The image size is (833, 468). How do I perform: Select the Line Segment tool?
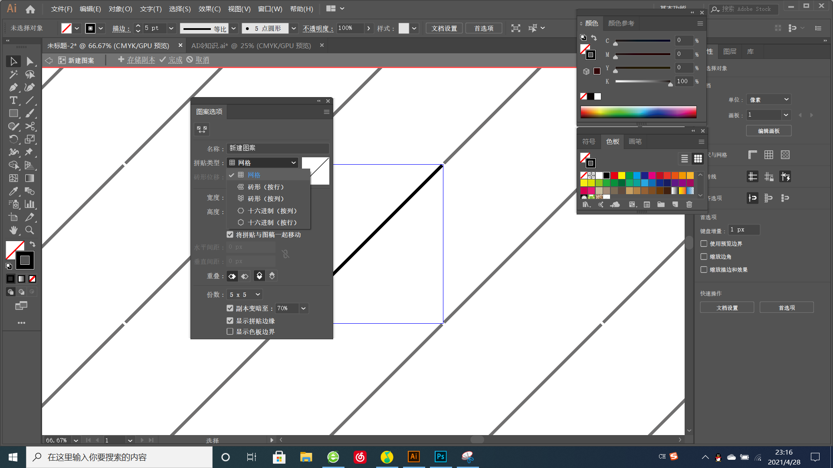coord(30,101)
